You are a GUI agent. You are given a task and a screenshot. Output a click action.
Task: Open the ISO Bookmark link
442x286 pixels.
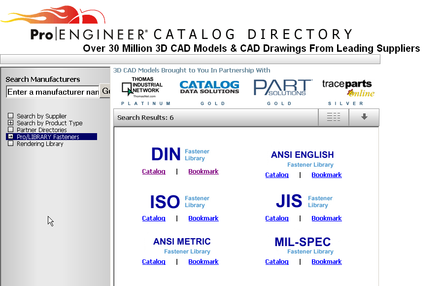[x=204, y=218]
